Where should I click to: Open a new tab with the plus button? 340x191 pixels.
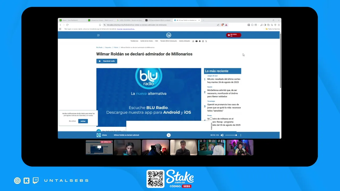(203, 20)
